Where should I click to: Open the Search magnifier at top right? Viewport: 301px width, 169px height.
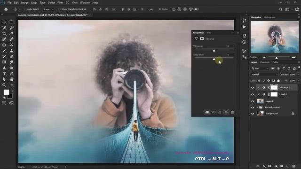(x=280, y=9)
